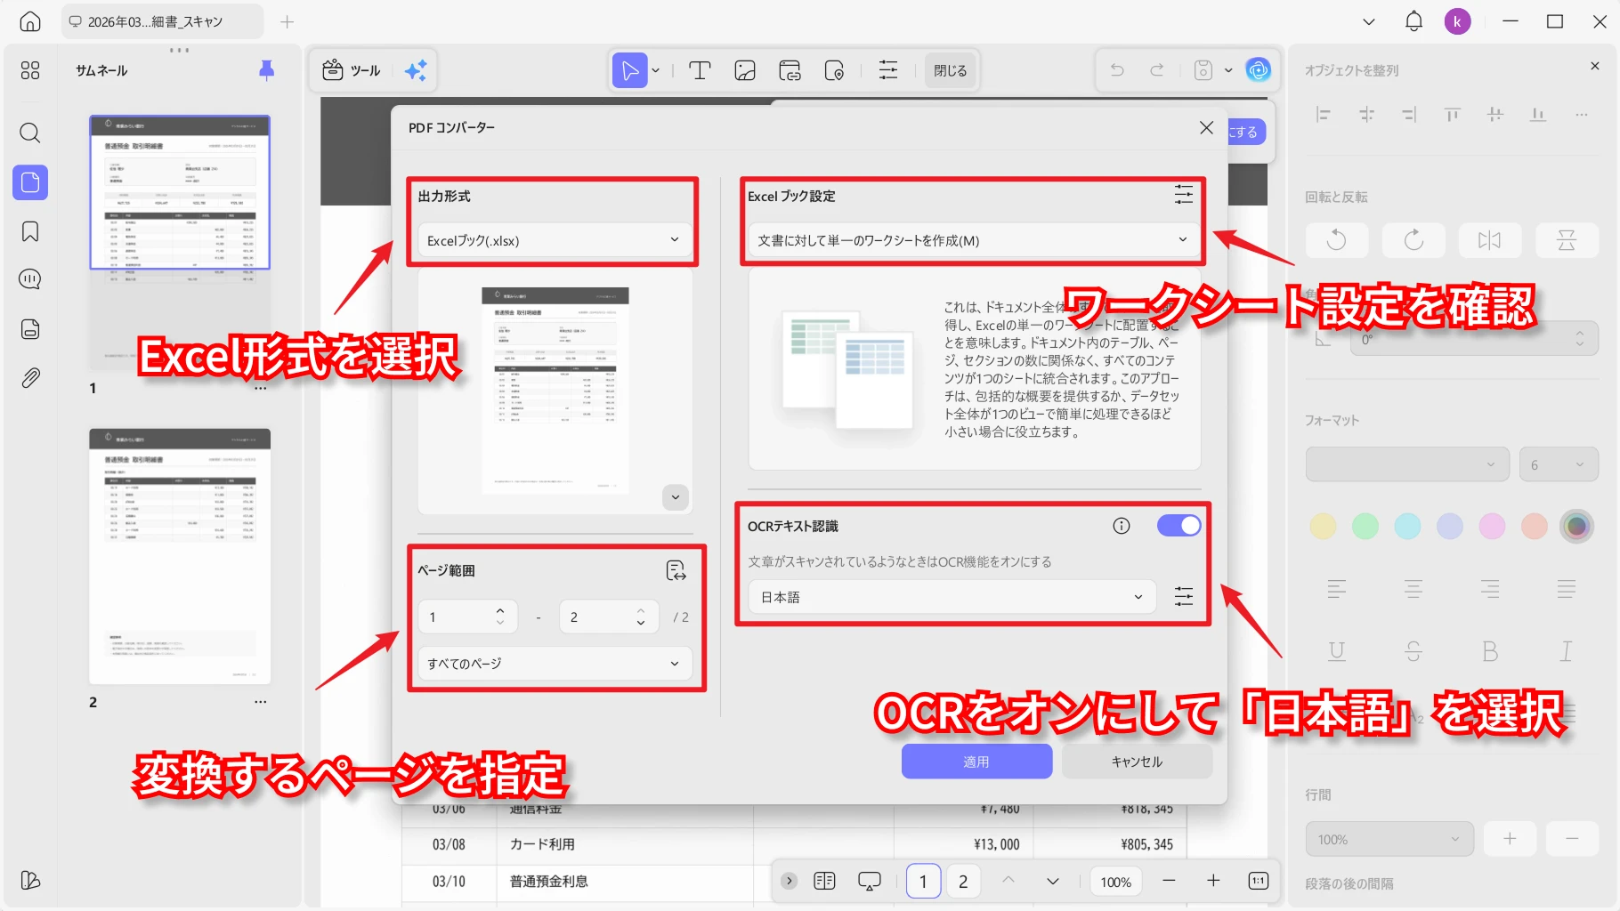This screenshot has height=911, width=1620.
Task: Choose the add link tool
Action: (790, 70)
